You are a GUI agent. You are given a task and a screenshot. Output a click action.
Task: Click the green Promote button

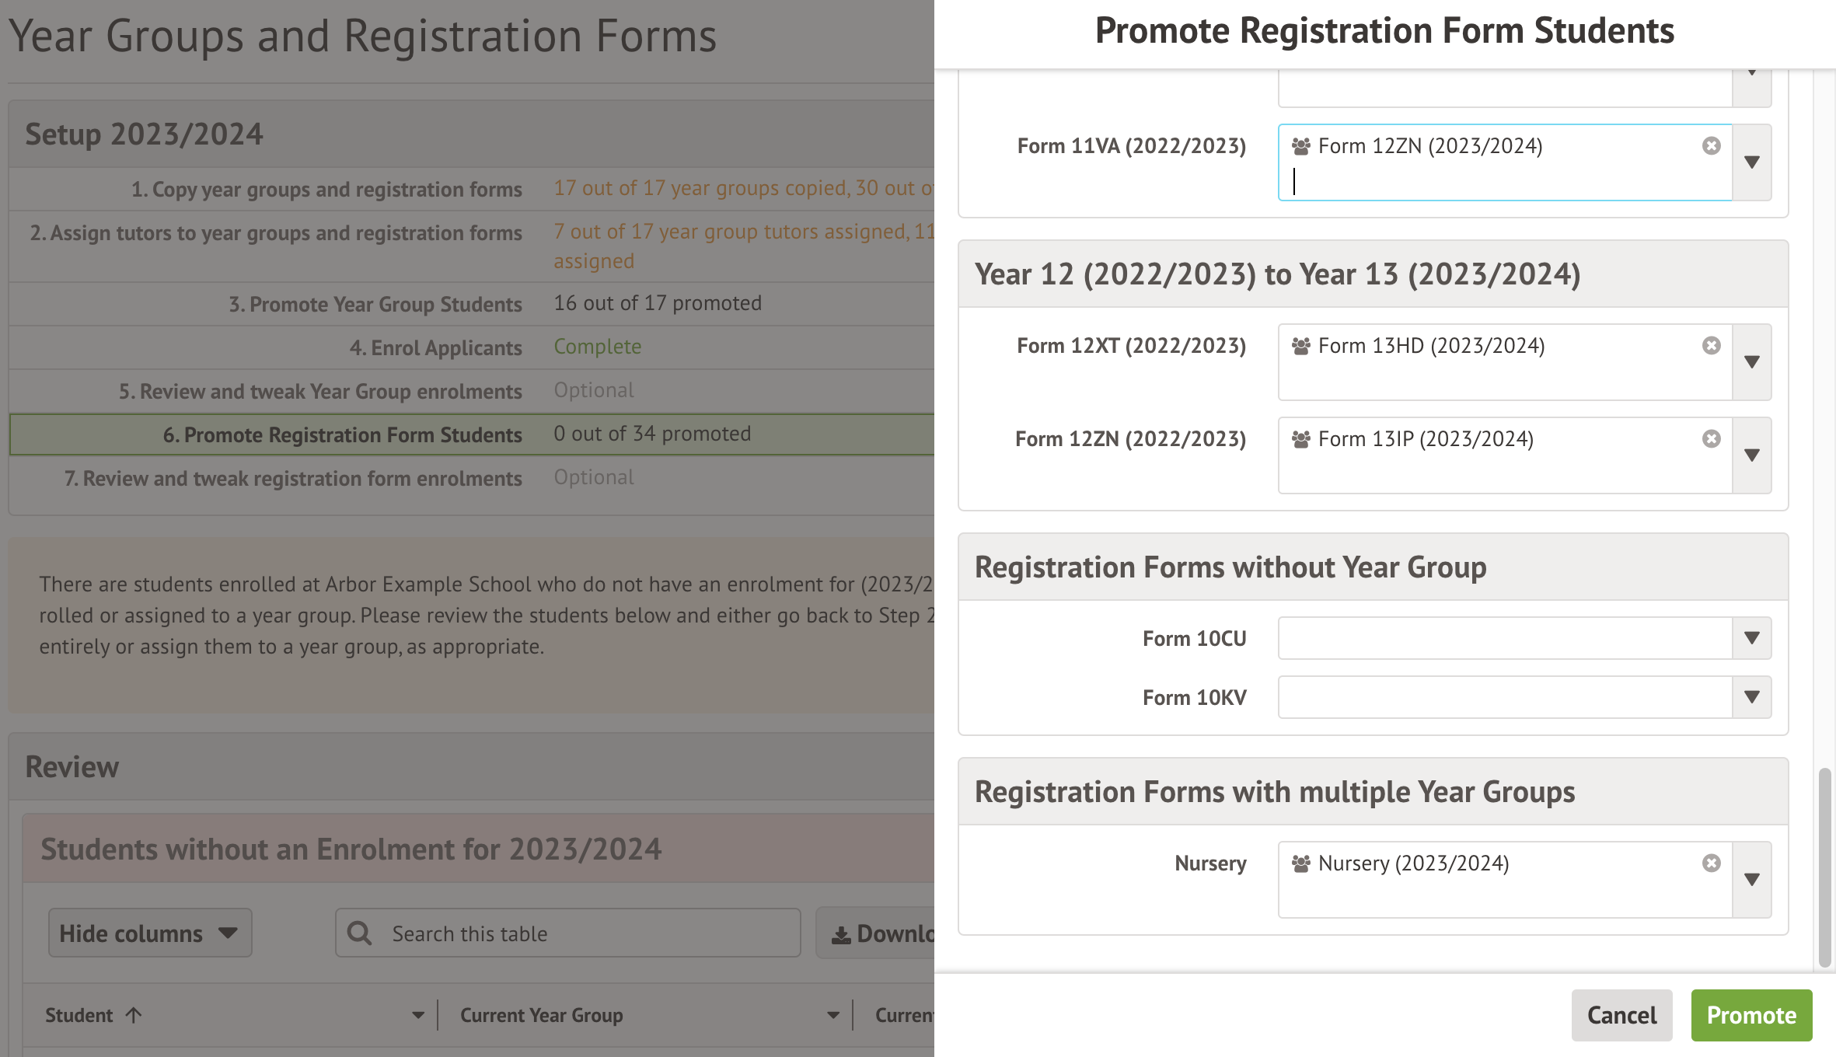click(x=1750, y=1015)
